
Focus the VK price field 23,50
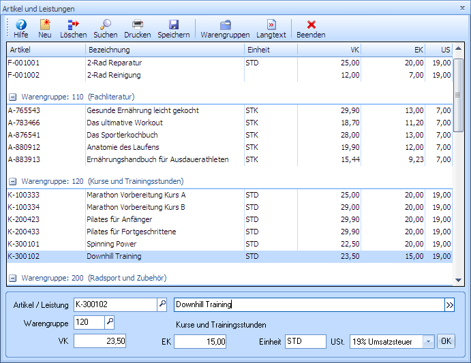100,341
